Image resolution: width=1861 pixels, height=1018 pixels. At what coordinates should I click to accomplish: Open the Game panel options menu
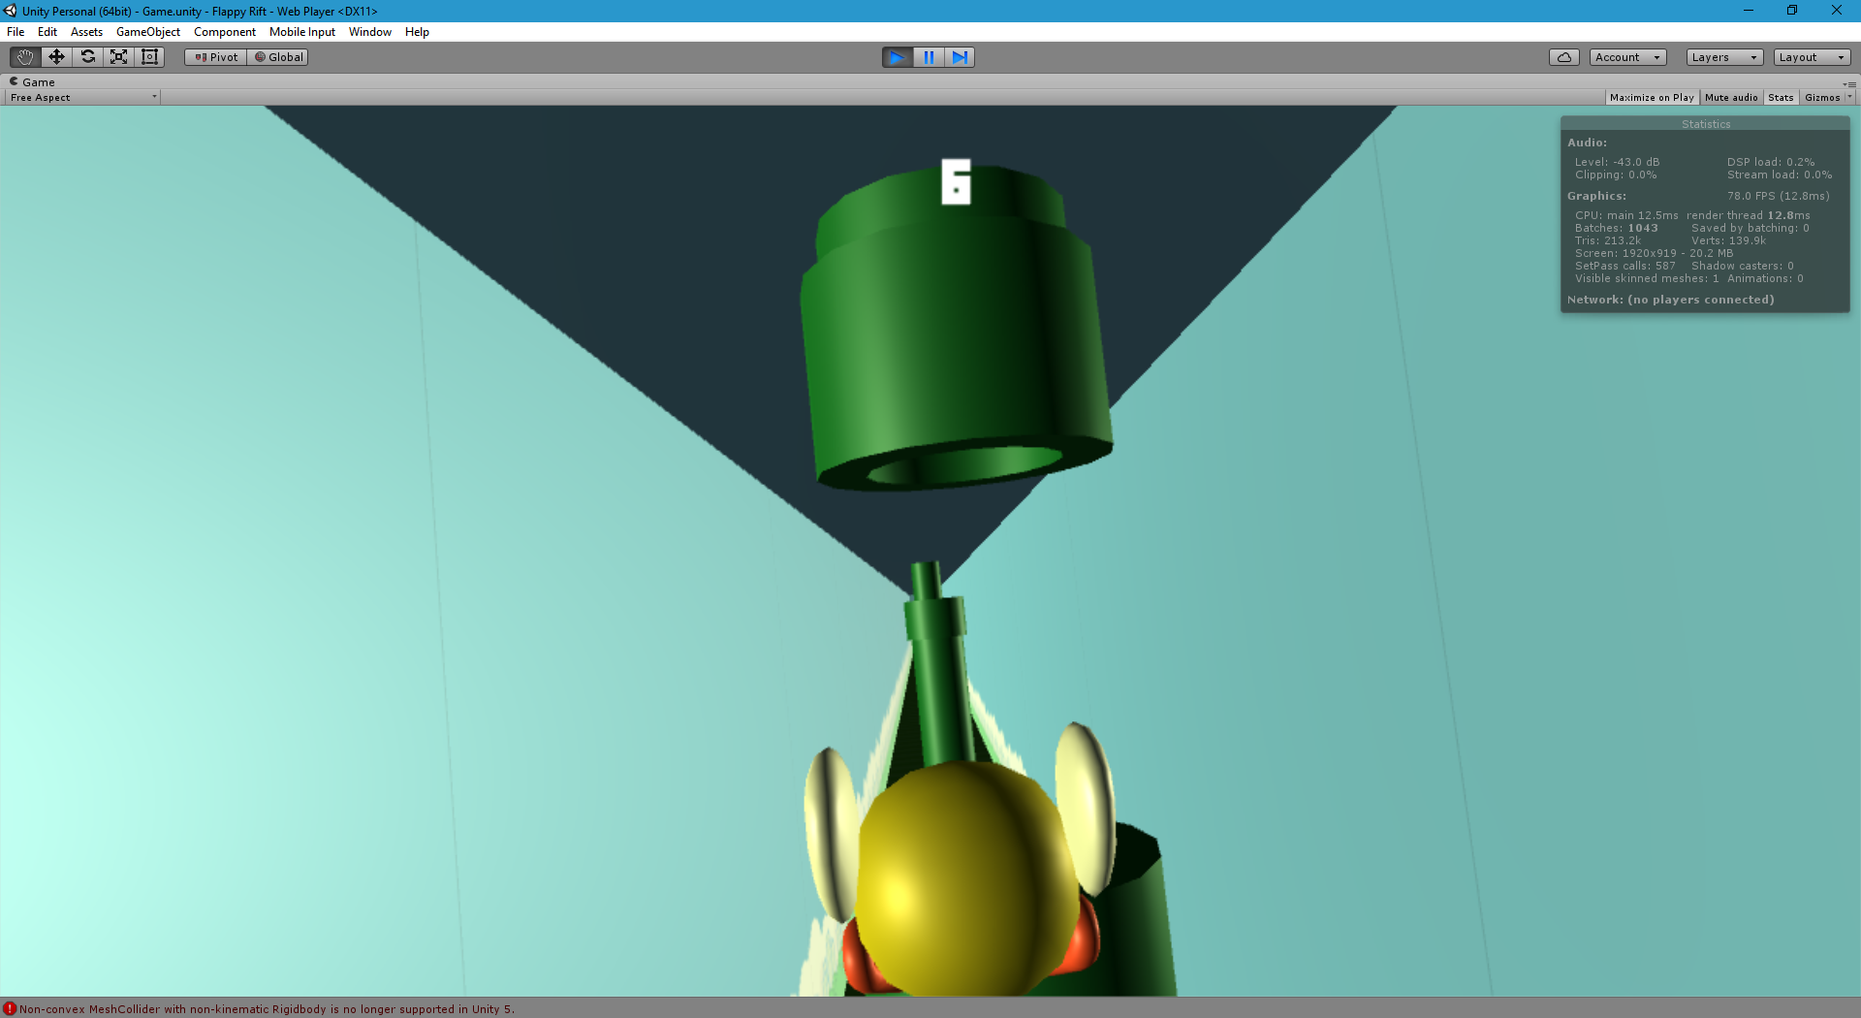click(x=1849, y=83)
